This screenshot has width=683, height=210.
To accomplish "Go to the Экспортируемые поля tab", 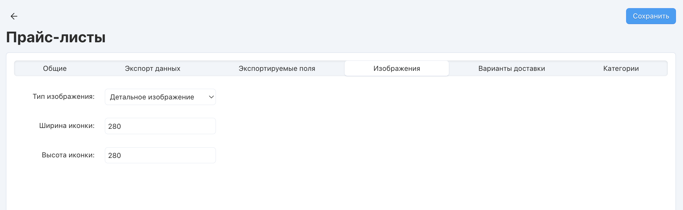I will point(277,69).
